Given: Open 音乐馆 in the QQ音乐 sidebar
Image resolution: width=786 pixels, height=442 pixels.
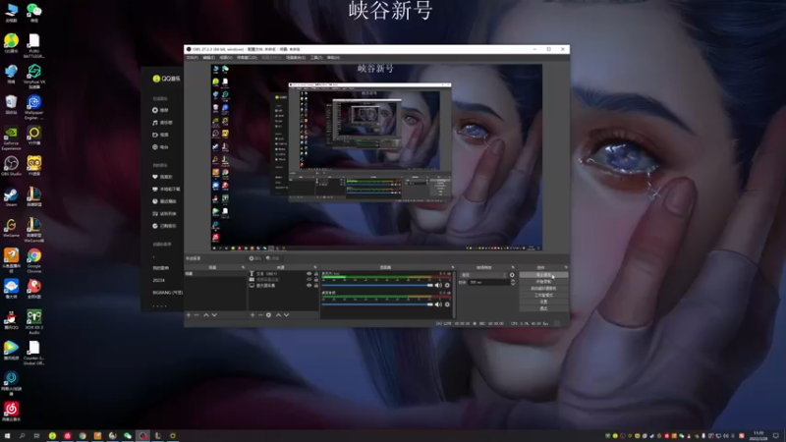Looking at the screenshot, I should click(x=162, y=123).
